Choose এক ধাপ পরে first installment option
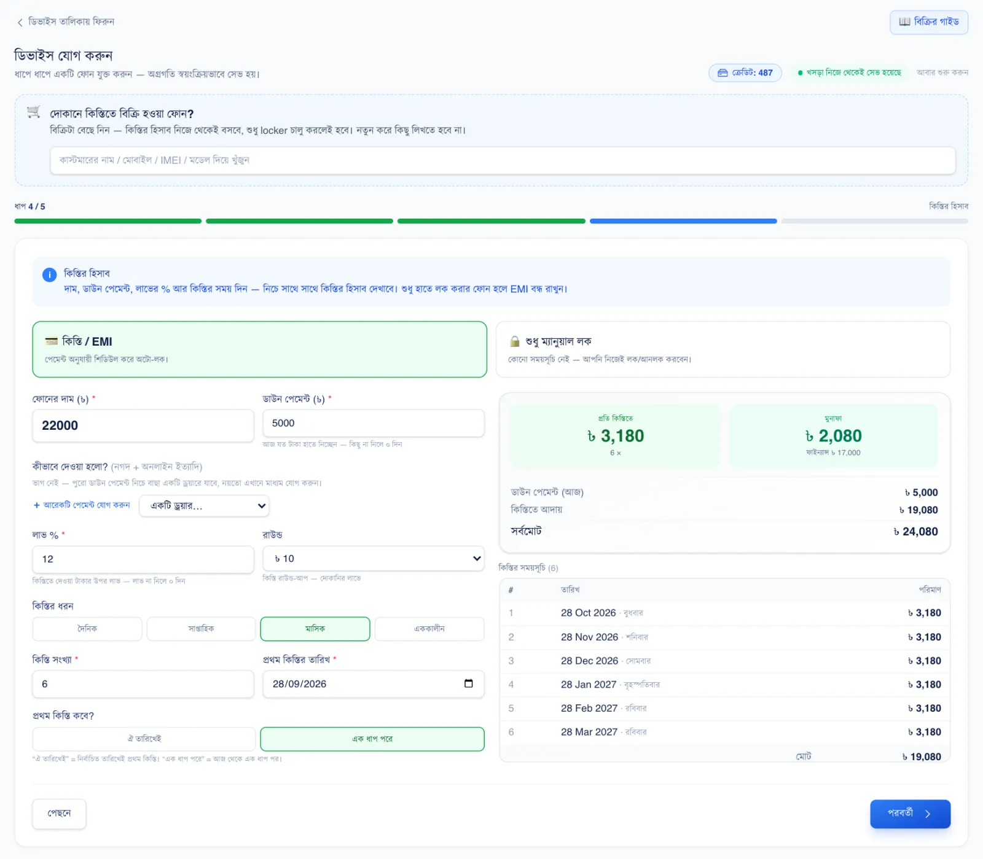Image resolution: width=983 pixels, height=859 pixels. 372,739
